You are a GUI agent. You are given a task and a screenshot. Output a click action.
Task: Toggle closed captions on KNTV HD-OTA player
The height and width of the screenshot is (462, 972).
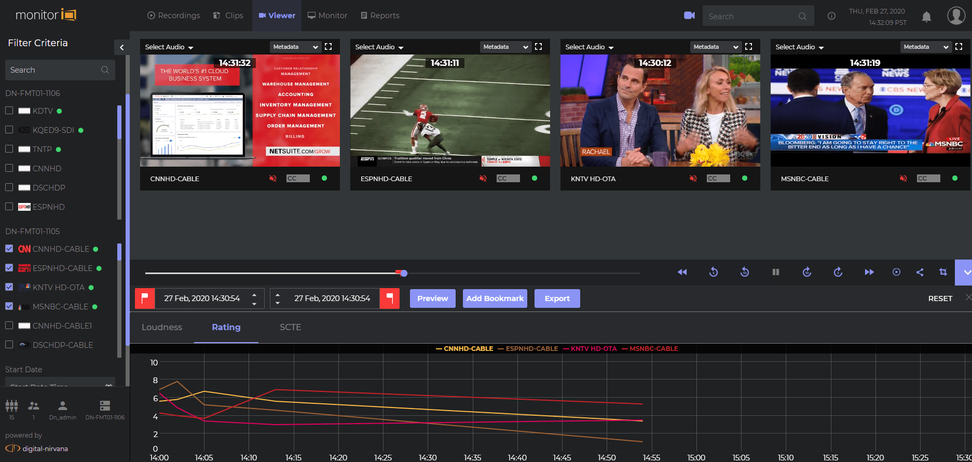pyautogui.click(x=718, y=179)
